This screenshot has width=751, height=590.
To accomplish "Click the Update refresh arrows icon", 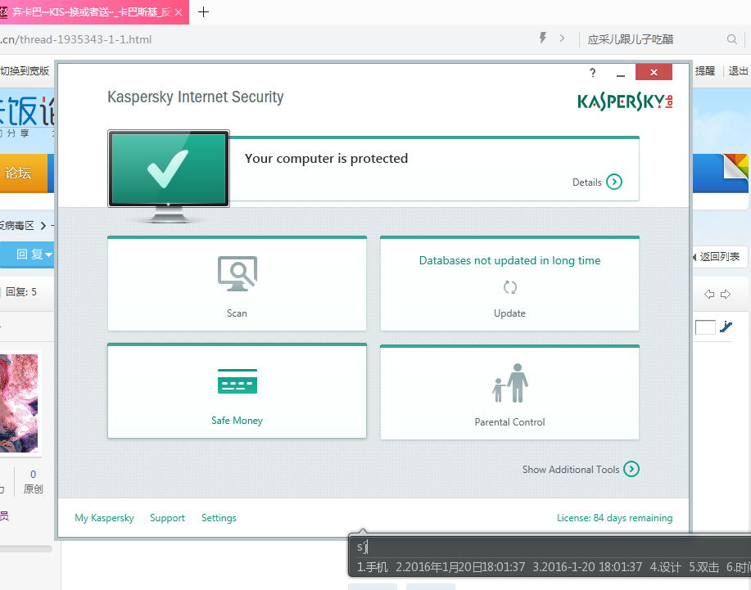I will tap(510, 287).
